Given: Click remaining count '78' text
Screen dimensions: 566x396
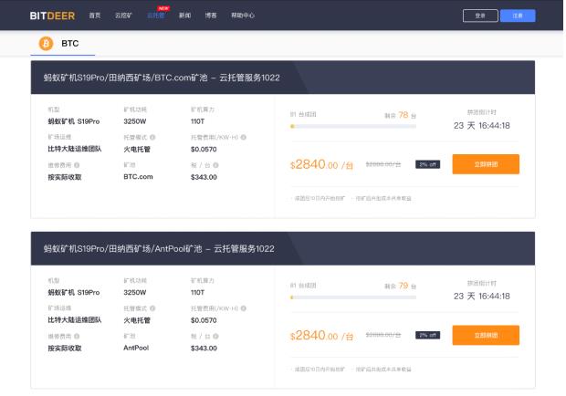Looking at the screenshot, I should point(404,115).
